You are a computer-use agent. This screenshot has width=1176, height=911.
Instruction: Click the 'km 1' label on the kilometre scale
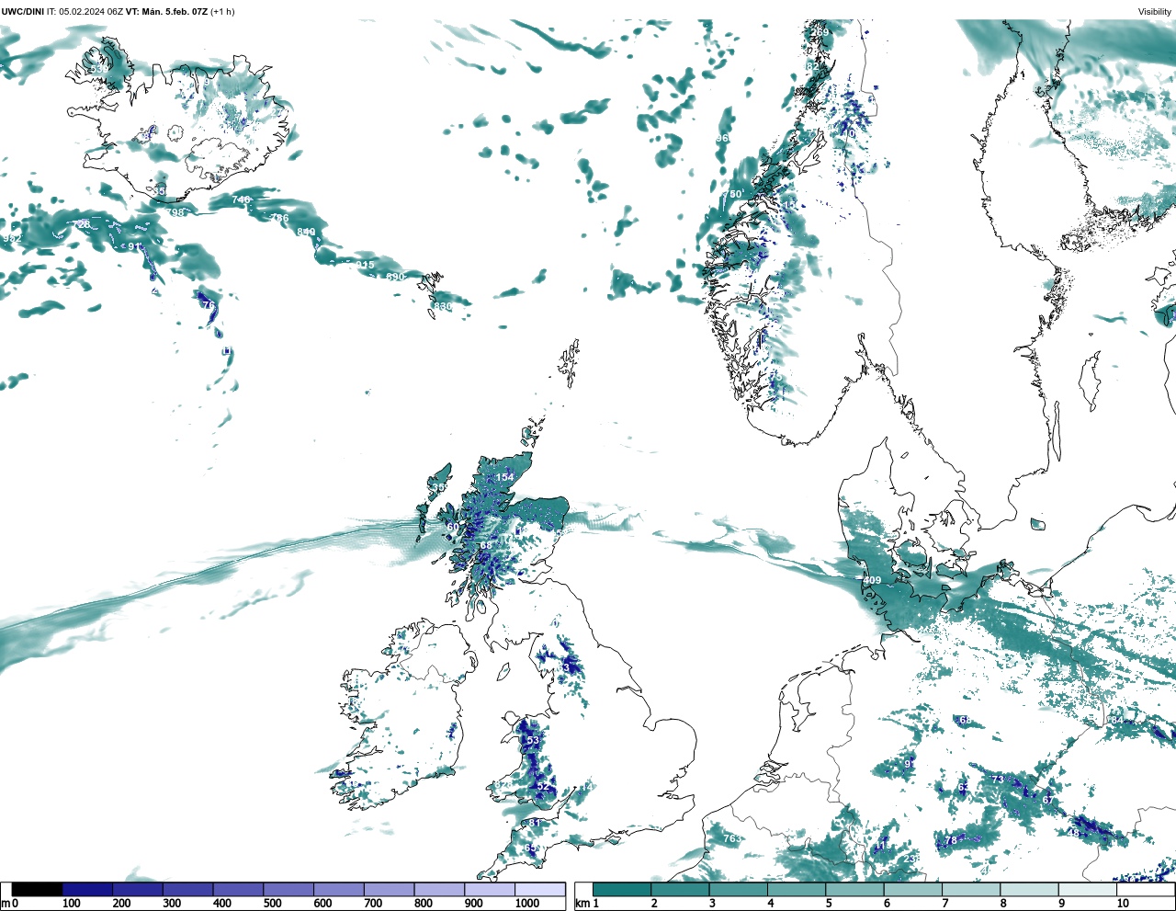pos(587,904)
